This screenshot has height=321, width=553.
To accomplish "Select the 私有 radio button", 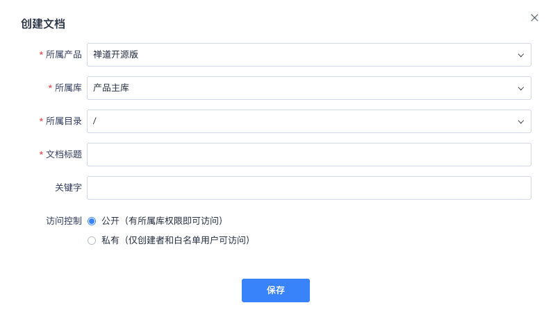I will point(92,241).
